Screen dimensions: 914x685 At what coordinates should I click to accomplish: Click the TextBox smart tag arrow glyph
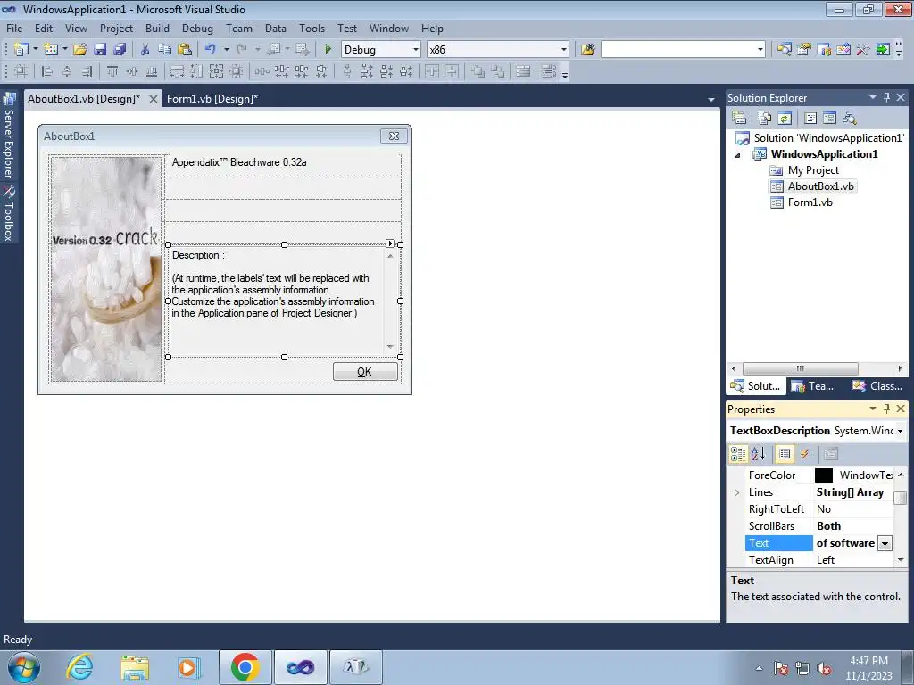click(x=390, y=243)
